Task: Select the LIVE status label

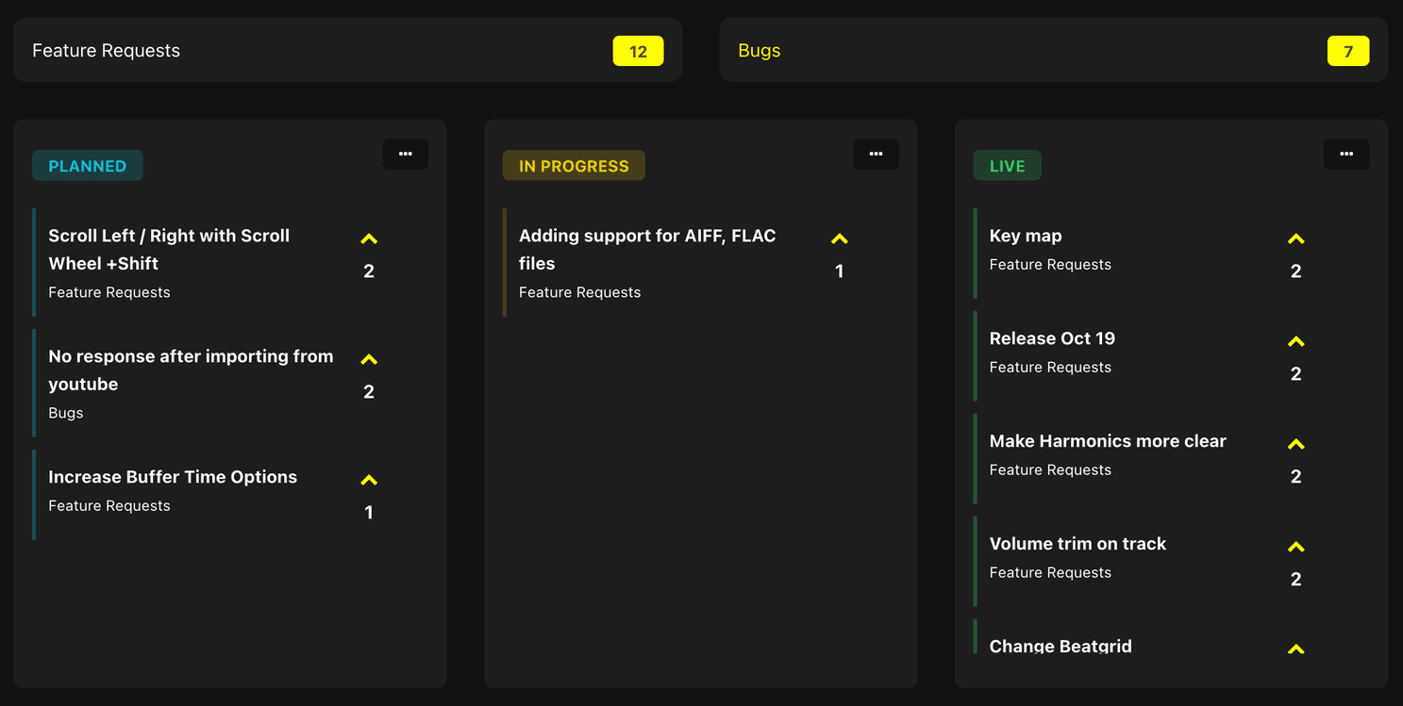Action: coord(1007,165)
